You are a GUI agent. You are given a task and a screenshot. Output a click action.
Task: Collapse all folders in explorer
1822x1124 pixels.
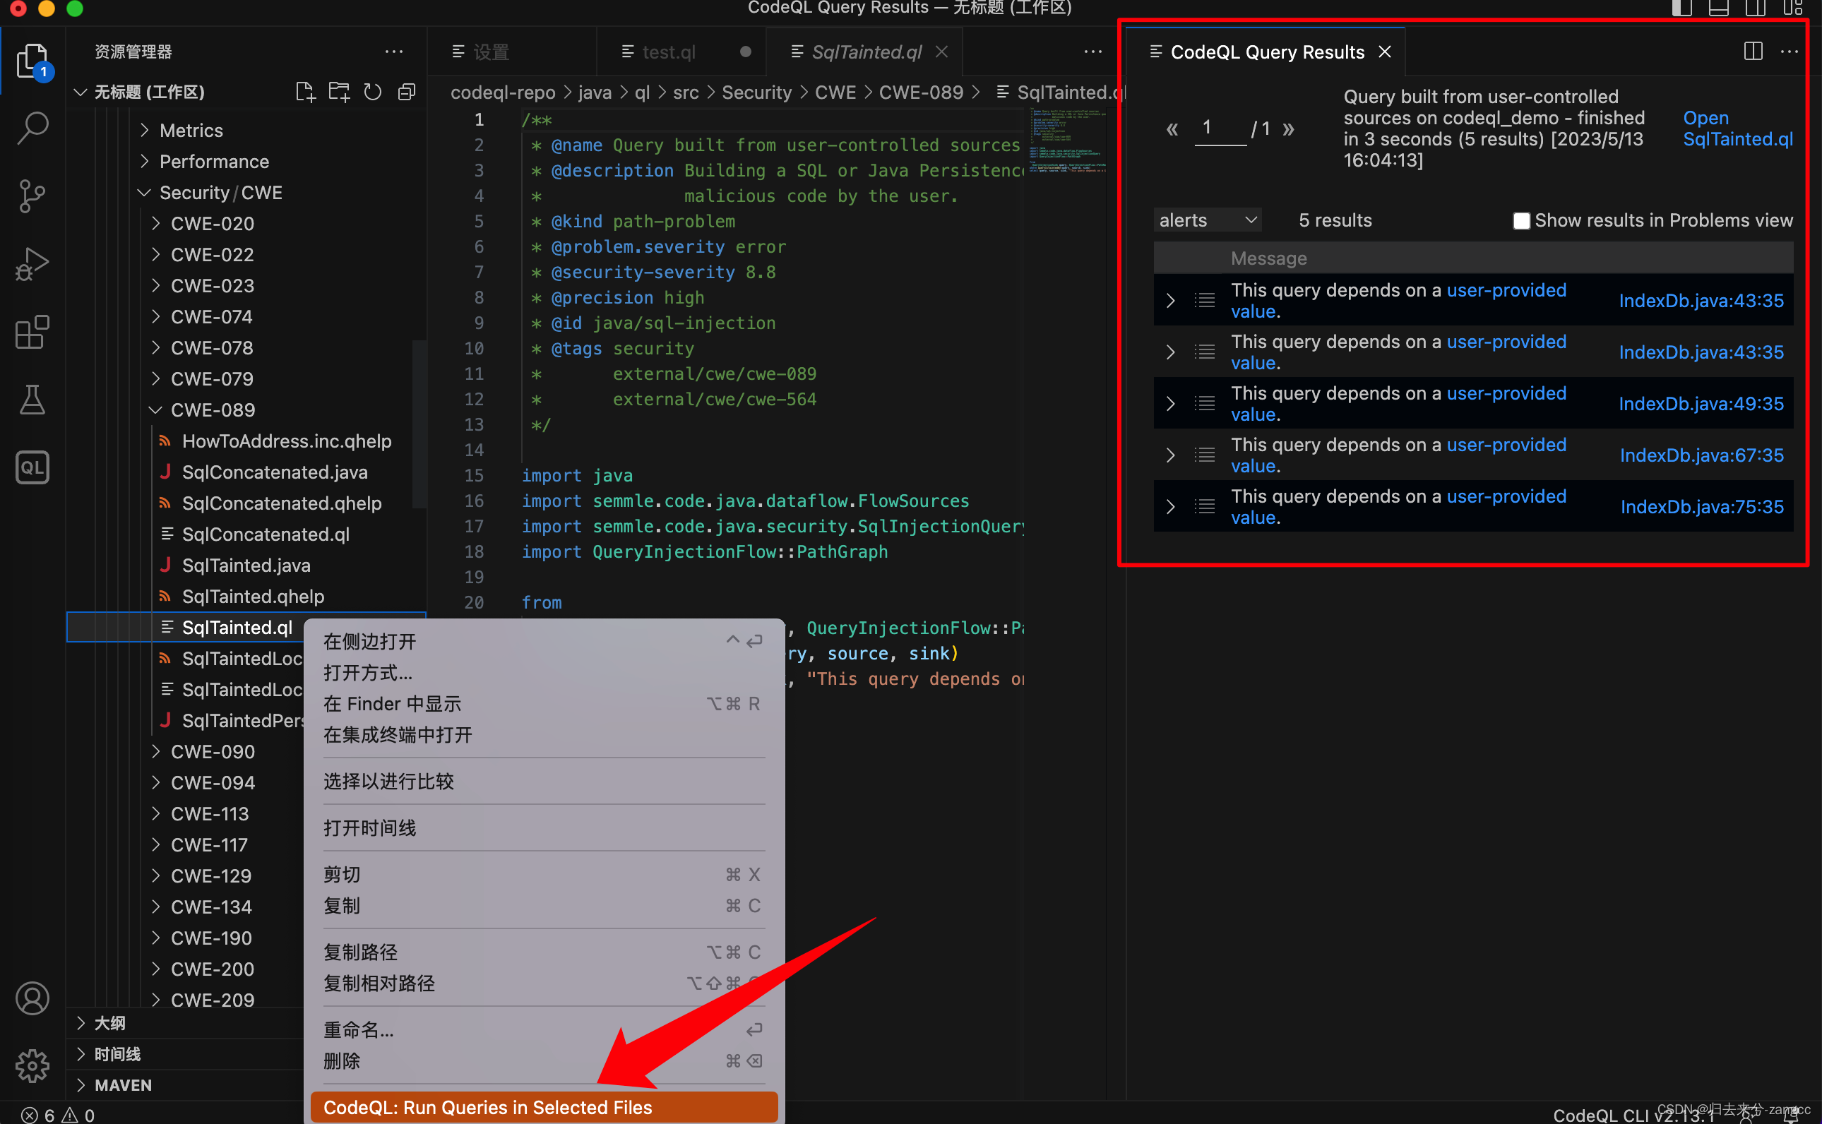[x=407, y=92]
